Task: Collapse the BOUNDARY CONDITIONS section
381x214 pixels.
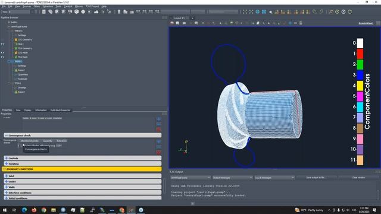Action: point(82,169)
